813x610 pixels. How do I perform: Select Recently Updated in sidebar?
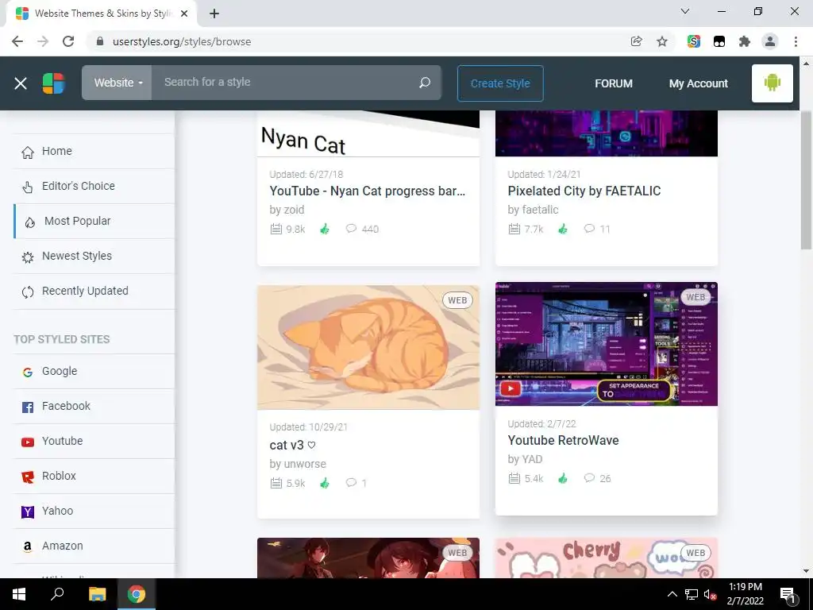click(x=94, y=291)
